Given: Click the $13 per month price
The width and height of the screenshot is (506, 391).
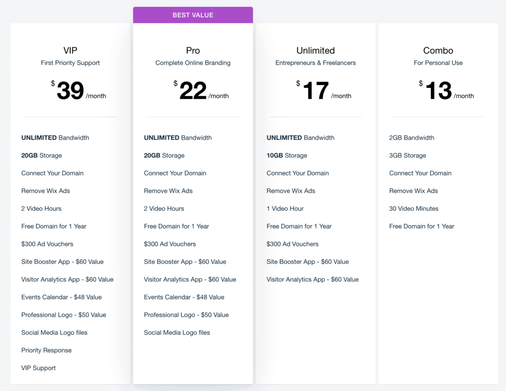Looking at the screenshot, I should pos(446,90).
